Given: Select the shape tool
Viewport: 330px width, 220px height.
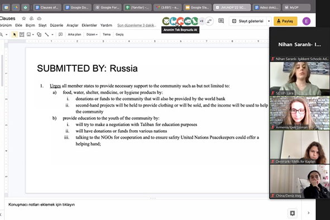Looking at the screenshot, I should tap(39, 35).
